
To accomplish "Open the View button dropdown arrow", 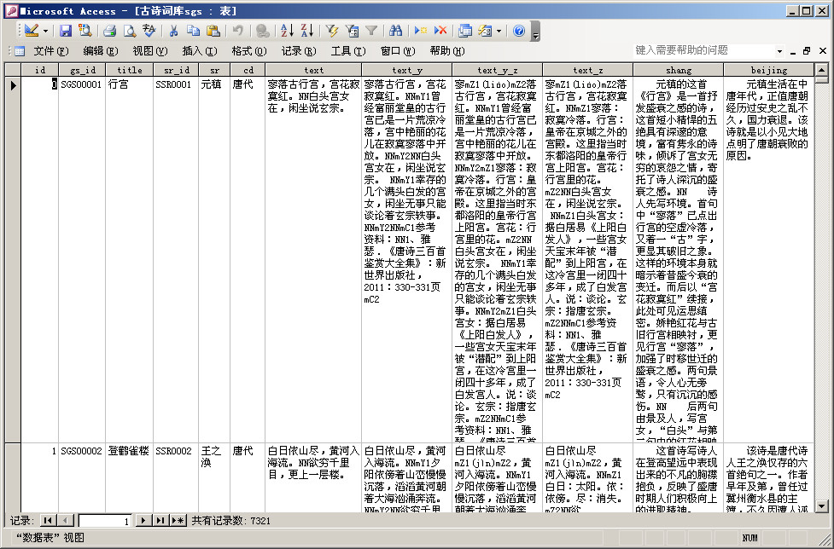I will [45, 31].
